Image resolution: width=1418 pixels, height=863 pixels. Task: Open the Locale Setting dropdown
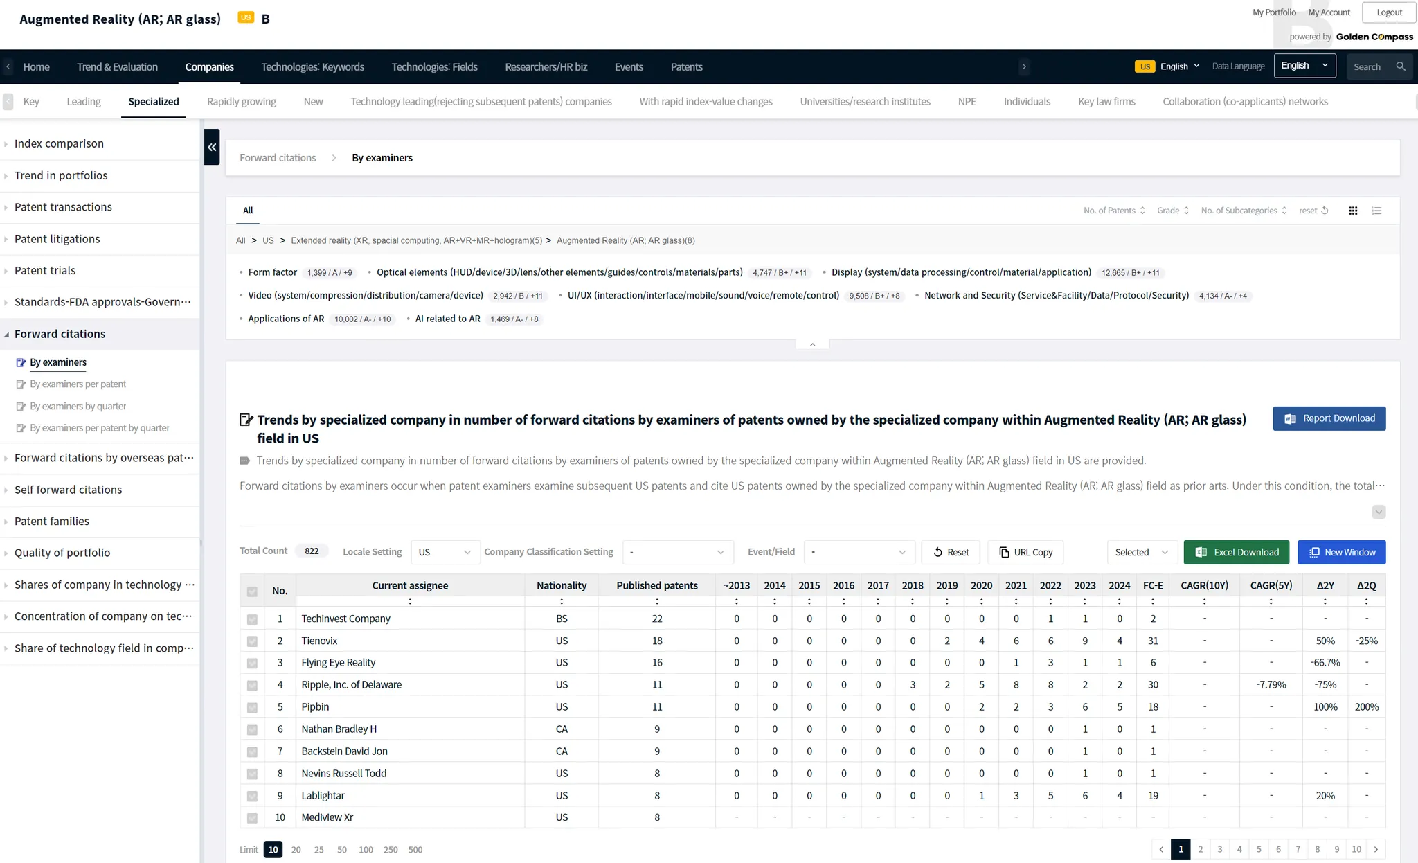tap(445, 552)
